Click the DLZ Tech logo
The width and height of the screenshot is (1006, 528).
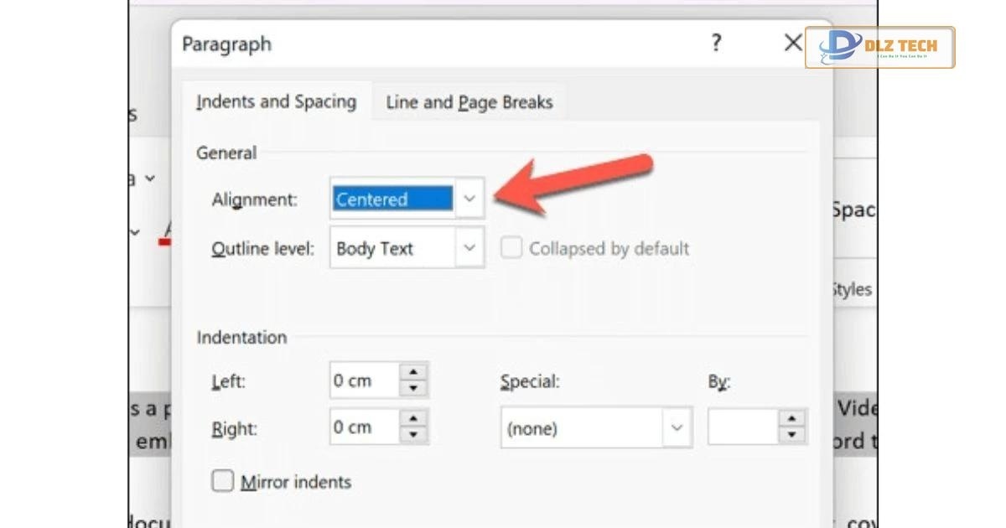(x=879, y=47)
